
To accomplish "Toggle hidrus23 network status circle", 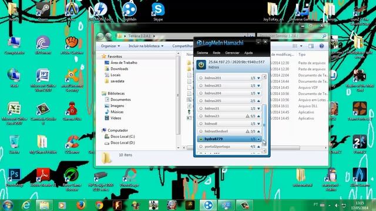I will point(201,116).
